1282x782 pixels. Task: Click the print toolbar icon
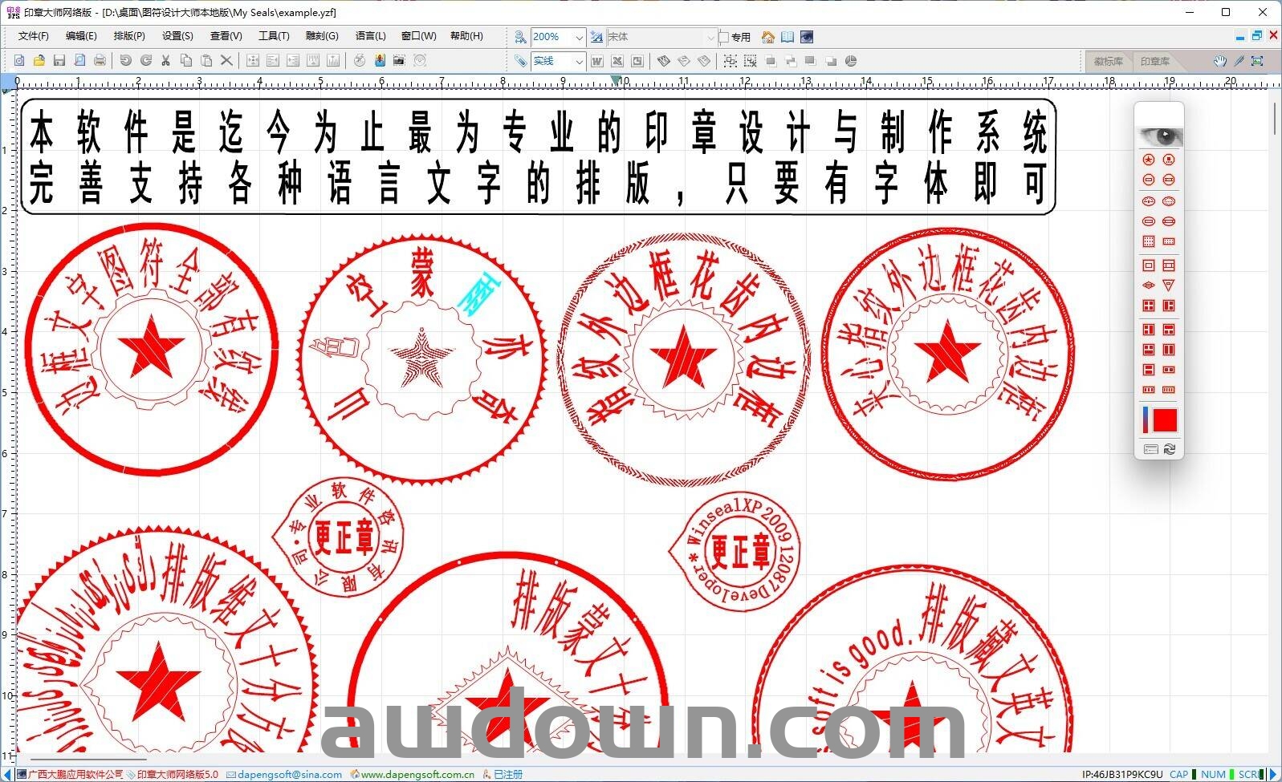click(100, 61)
